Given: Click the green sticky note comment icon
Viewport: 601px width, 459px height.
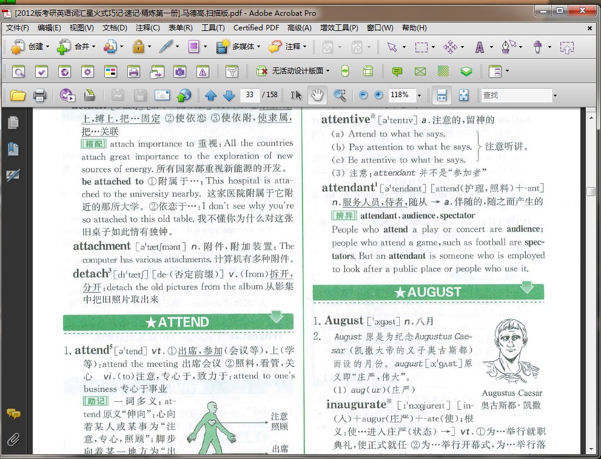Looking at the screenshot, I should tap(397, 72).
